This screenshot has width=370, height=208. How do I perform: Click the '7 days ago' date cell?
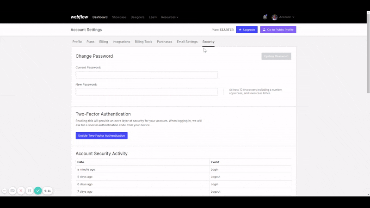click(142, 191)
